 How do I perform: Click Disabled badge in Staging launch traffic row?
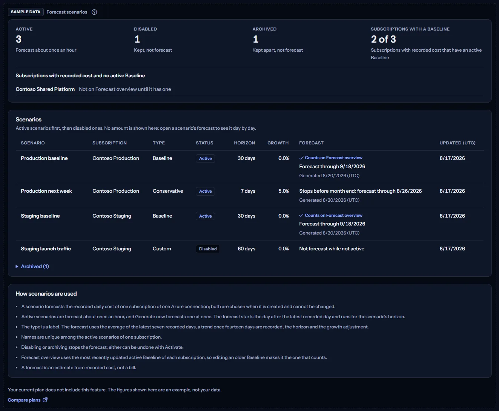(x=208, y=249)
